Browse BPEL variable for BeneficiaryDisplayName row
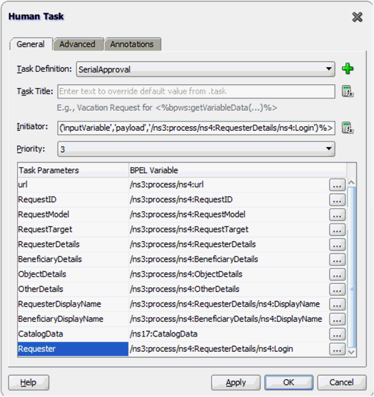The width and height of the screenshot is (374, 397). click(x=337, y=319)
